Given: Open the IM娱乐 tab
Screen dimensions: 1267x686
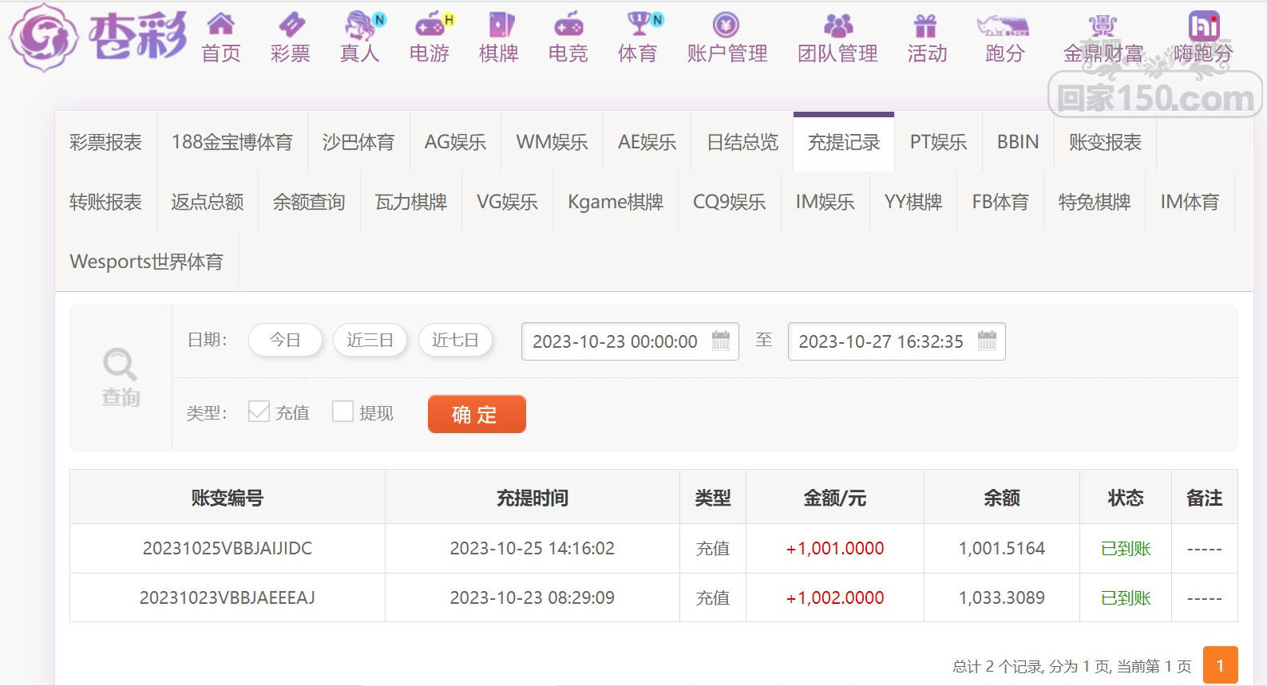Looking at the screenshot, I should [826, 202].
